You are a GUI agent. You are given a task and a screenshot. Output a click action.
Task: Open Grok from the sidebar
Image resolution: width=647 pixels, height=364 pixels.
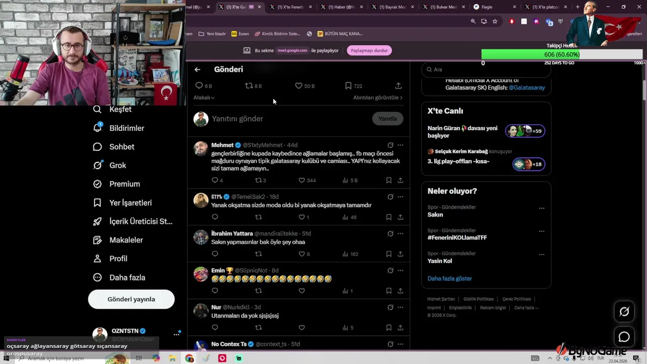point(110,165)
